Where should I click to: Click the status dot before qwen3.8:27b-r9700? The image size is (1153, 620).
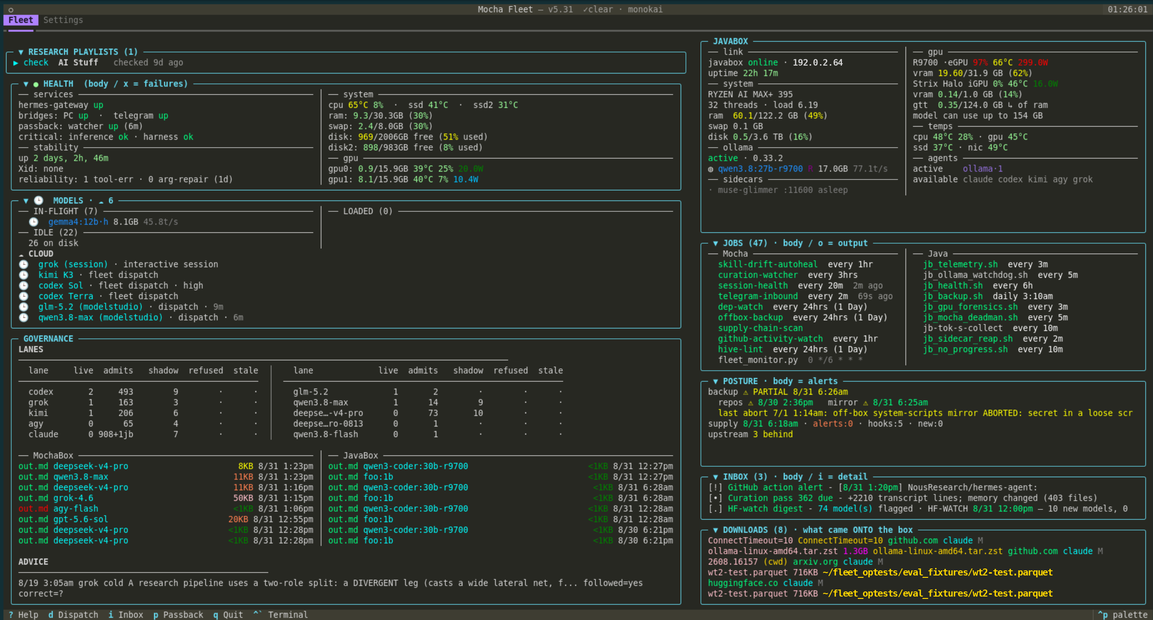711,169
